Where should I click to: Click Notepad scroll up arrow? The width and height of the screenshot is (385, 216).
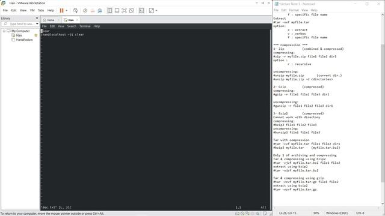point(383,14)
